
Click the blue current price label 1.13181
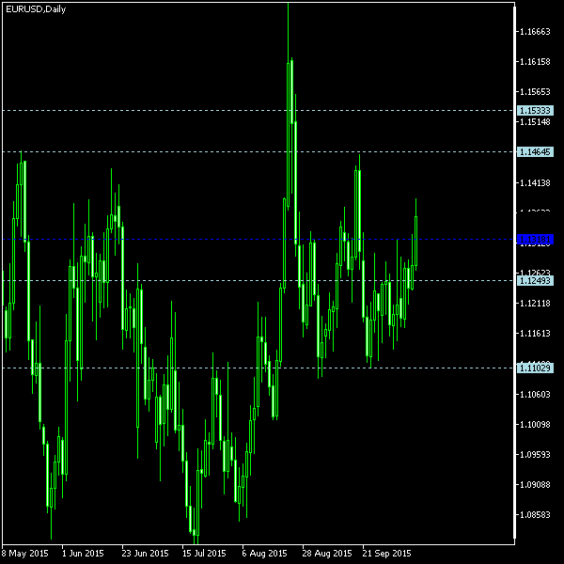coord(535,239)
